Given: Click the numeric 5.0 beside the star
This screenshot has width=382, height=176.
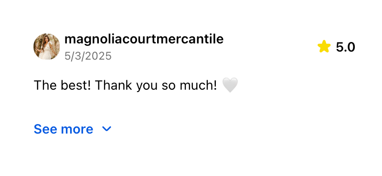Looking at the screenshot, I should point(345,47).
